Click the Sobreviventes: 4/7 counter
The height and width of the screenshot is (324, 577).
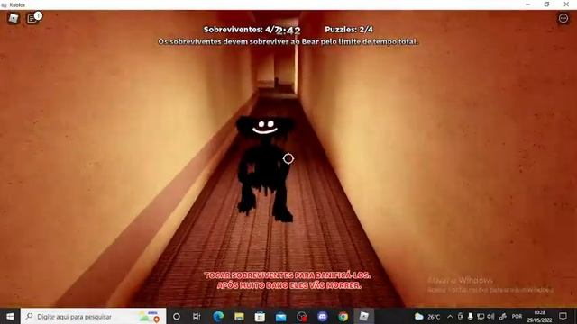240,30
